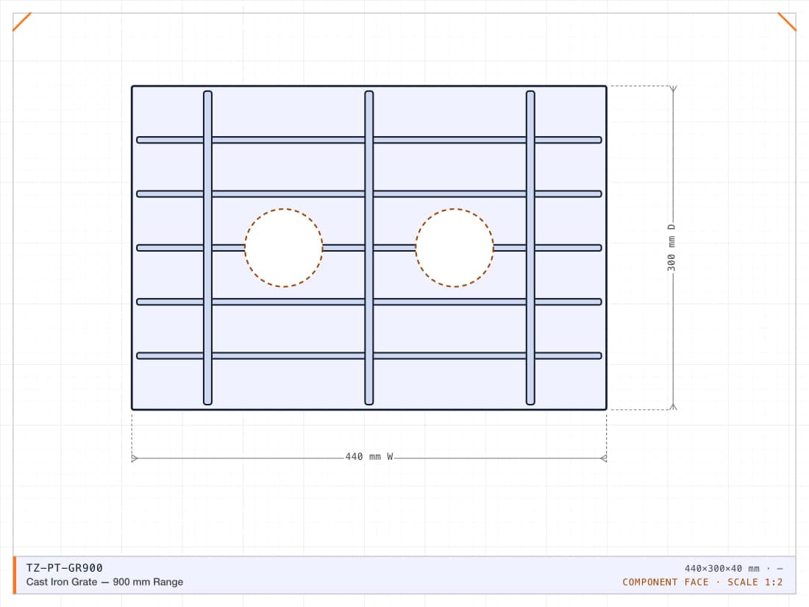Select the center vertical grate bar

(x=369, y=248)
